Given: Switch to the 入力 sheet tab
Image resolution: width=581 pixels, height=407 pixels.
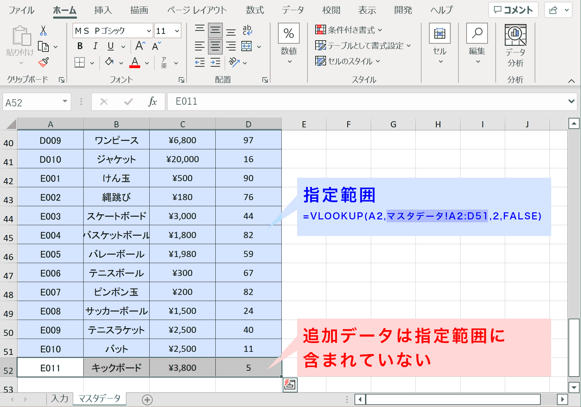Looking at the screenshot, I should click(x=60, y=399).
